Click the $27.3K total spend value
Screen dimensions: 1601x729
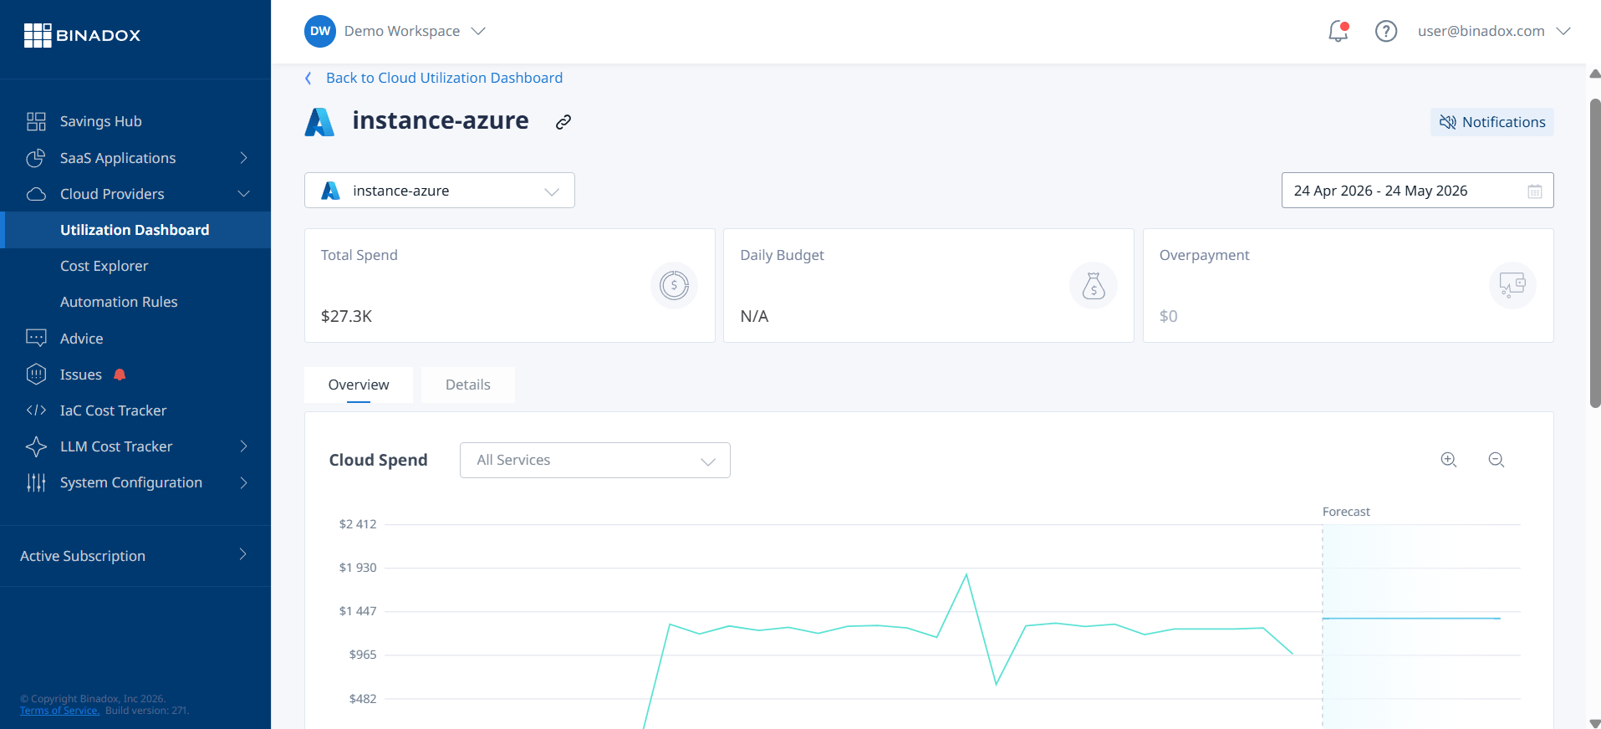346,316
